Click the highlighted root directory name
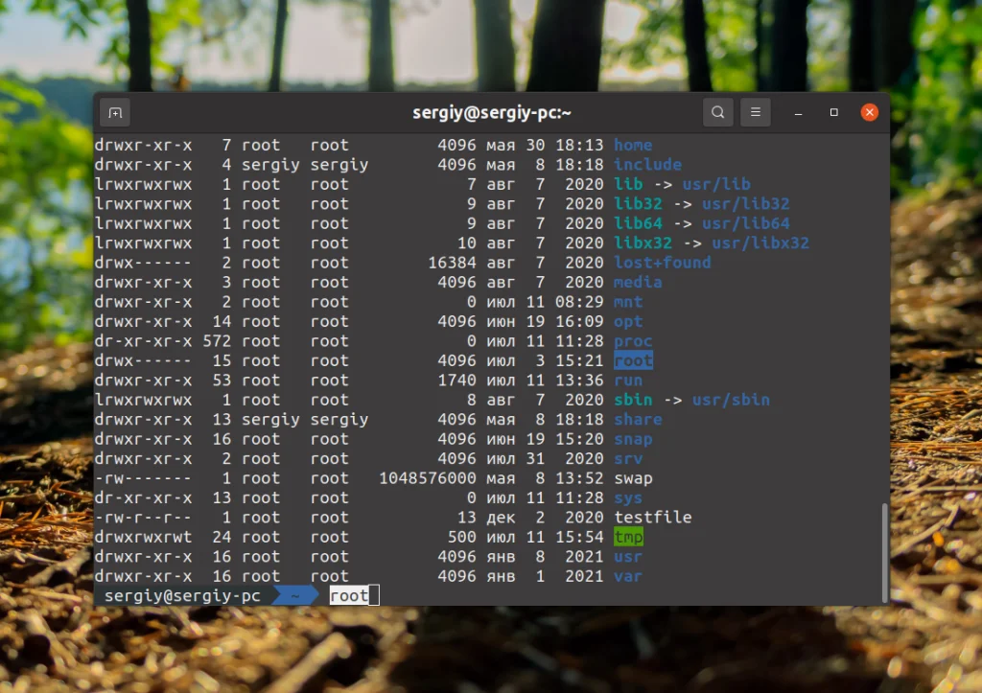Viewport: 982px width, 693px height. coord(632,360)
